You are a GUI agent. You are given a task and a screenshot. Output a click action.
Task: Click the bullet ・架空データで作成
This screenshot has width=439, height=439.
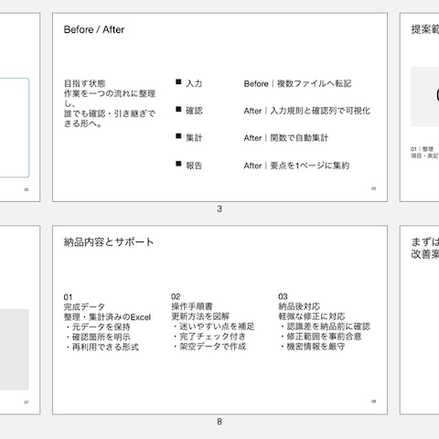pyautogui.click(x=209, y=347)
